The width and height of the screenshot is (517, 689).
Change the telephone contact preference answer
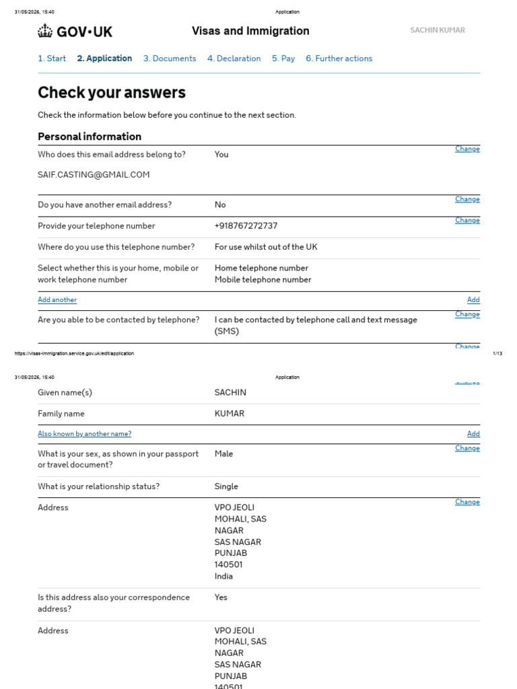pyautogui.click(x=467, y=314)
